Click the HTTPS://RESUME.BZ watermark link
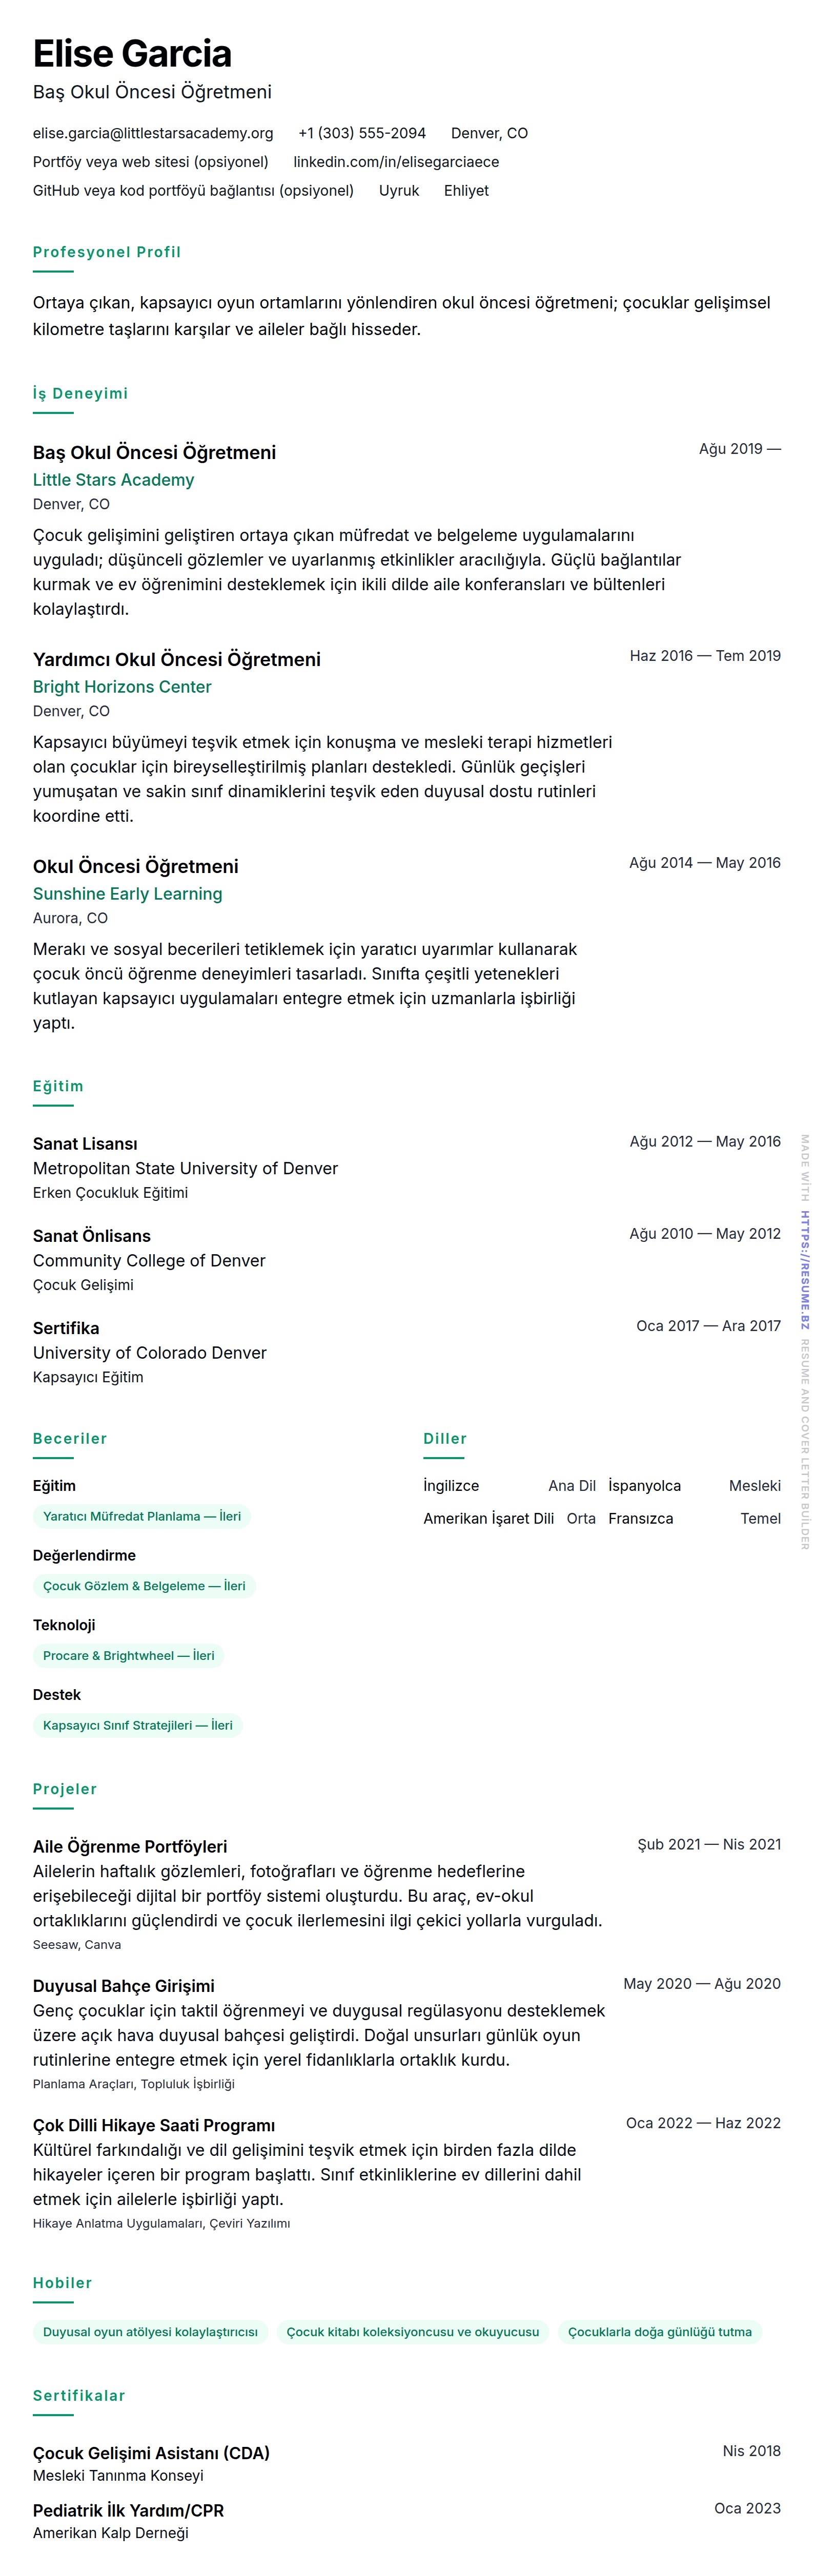814x2576 pixels. [x=804, y=1270]
